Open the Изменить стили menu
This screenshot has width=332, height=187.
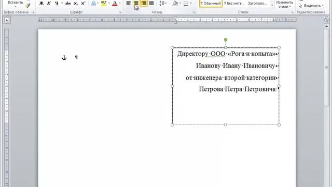(285, 4)
